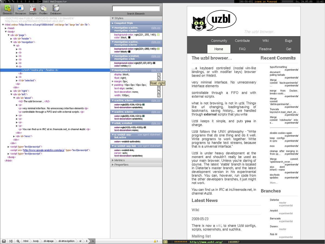Click the xmonad layout indicator

(39, 1)
